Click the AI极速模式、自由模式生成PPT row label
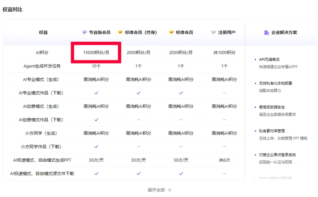The height and width of the screenshot is (197, 318). tap(42, 160)
